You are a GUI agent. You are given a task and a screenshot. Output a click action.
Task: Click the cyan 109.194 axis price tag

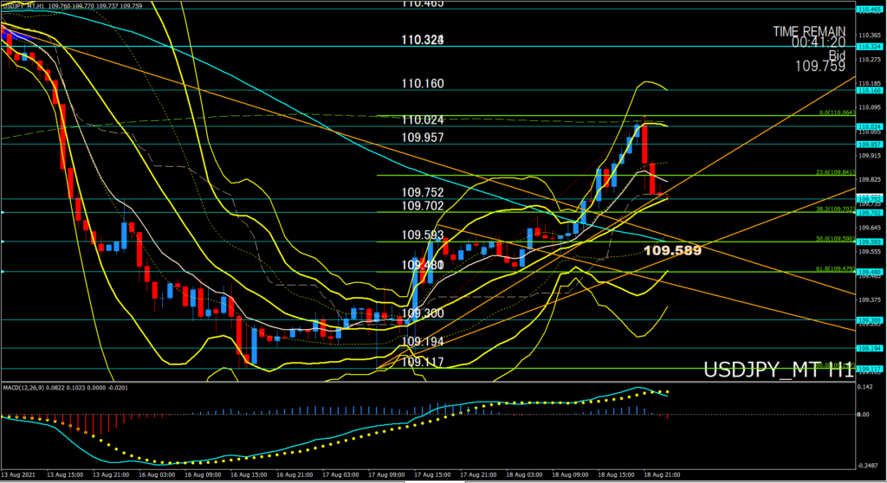tap(870, 348)
